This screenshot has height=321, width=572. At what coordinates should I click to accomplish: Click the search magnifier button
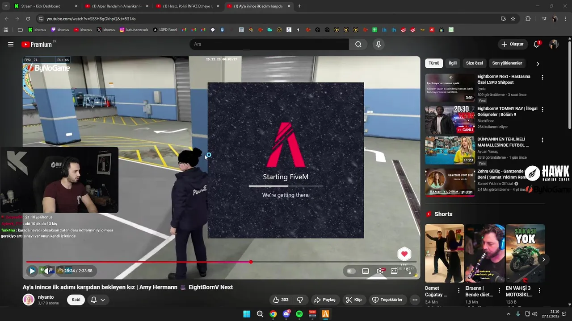pos(358,44)
